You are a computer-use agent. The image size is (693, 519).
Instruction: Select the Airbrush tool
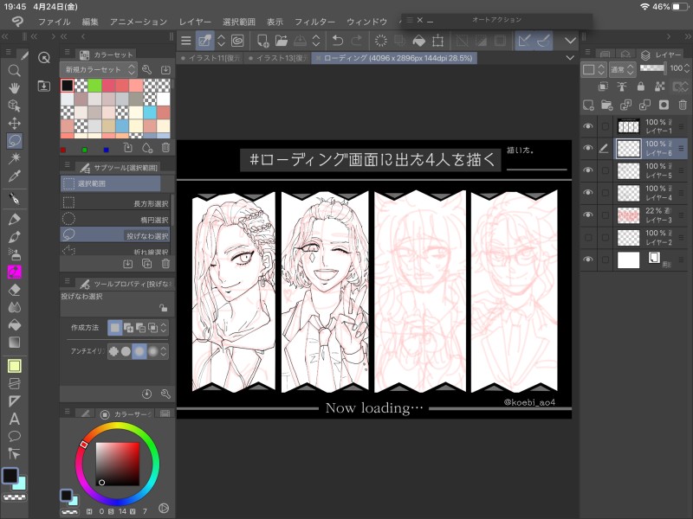click(x=14, y=254)
